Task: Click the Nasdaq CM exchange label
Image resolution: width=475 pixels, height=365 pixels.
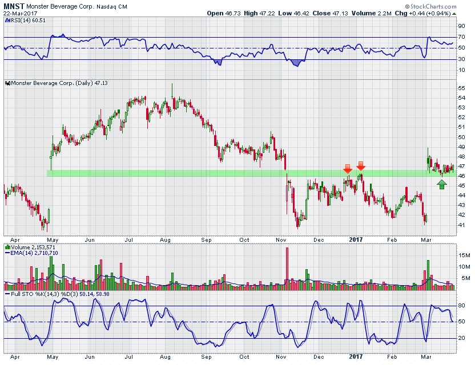Action: pos(112,7)
